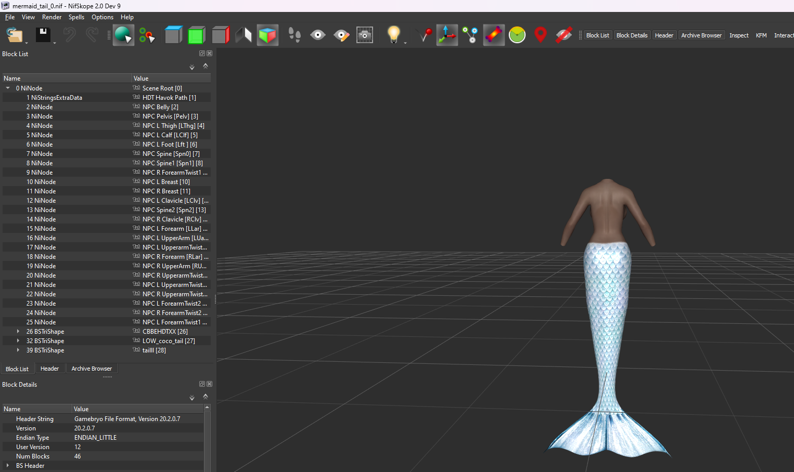794x472 pixels.
Task: Collapse the 0 NiNode tree root
Action: click(x=8, y=88)
